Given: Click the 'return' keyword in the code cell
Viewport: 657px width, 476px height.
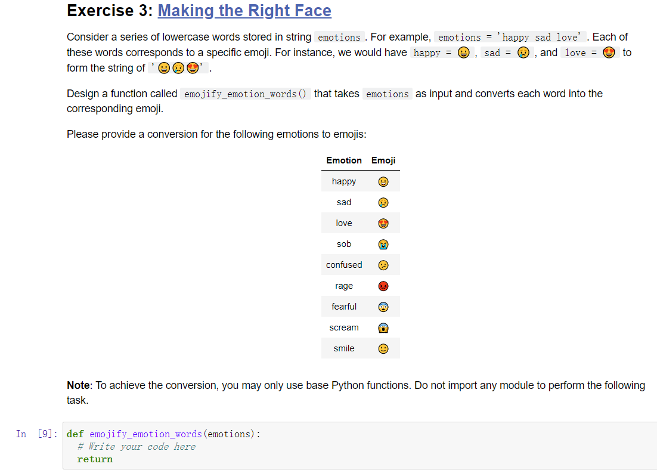Looking at the screenshot, I should click(x=94, y=459).
